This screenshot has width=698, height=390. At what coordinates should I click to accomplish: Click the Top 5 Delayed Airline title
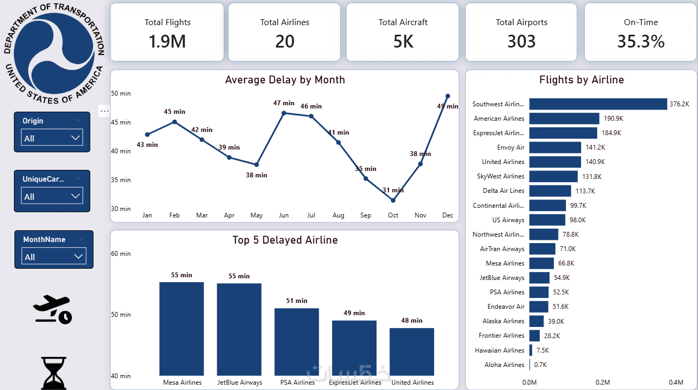click(285, 240)
